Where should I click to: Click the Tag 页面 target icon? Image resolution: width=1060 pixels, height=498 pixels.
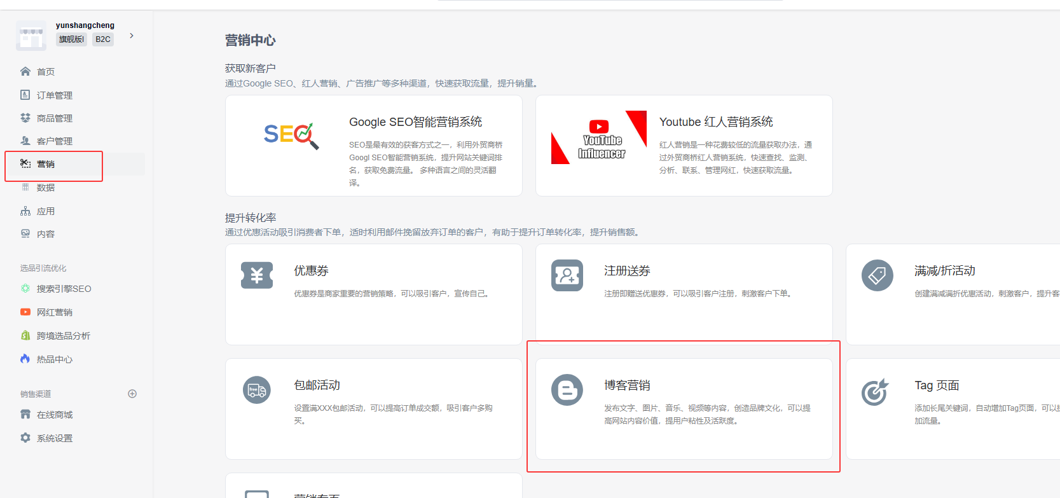(875, 392)
